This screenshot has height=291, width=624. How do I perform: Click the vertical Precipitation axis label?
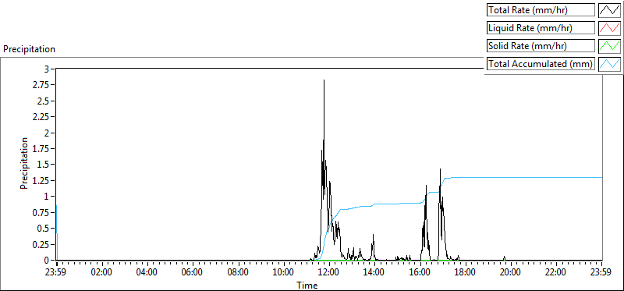pyautogui.click(x=24, y=164)
